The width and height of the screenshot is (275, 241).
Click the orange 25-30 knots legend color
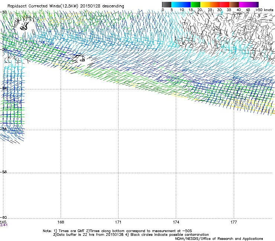click(215, 4)
